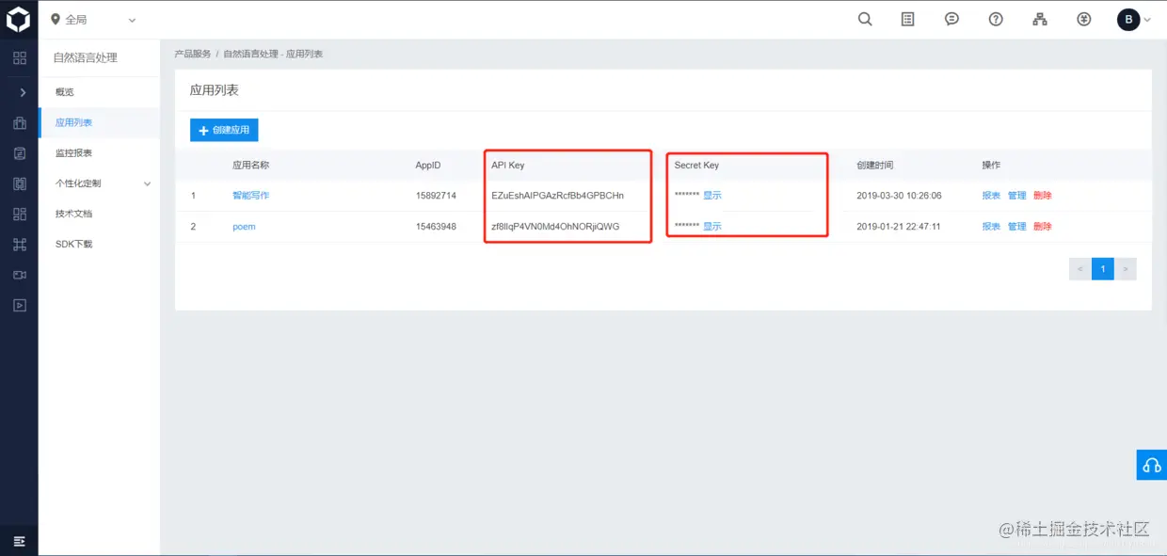
Task: Click the tiles layout icon in the dark sidebar
Action: click(19, 214)
